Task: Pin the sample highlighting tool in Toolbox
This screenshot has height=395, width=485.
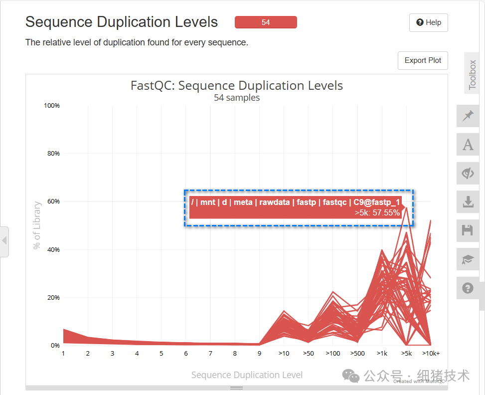Action: pyautogui.click(x=468, y=116)
